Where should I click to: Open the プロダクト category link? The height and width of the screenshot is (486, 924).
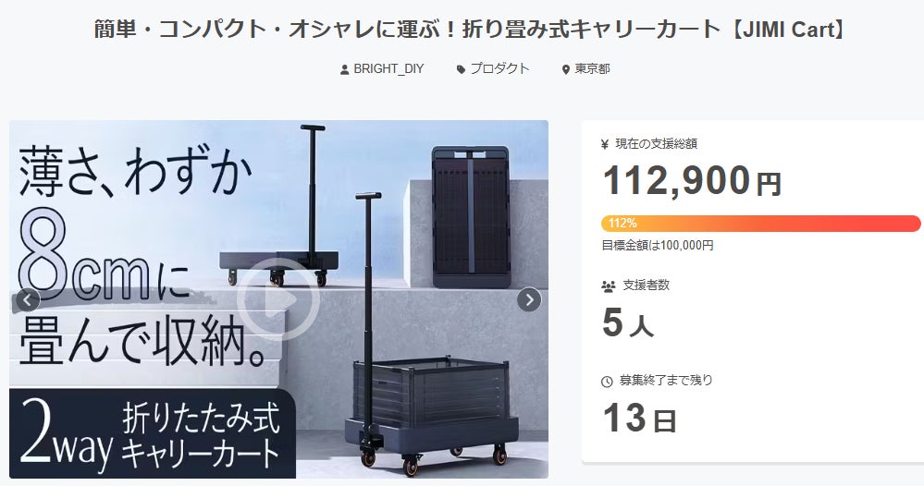pyautogui.click(x=499, y=69)
